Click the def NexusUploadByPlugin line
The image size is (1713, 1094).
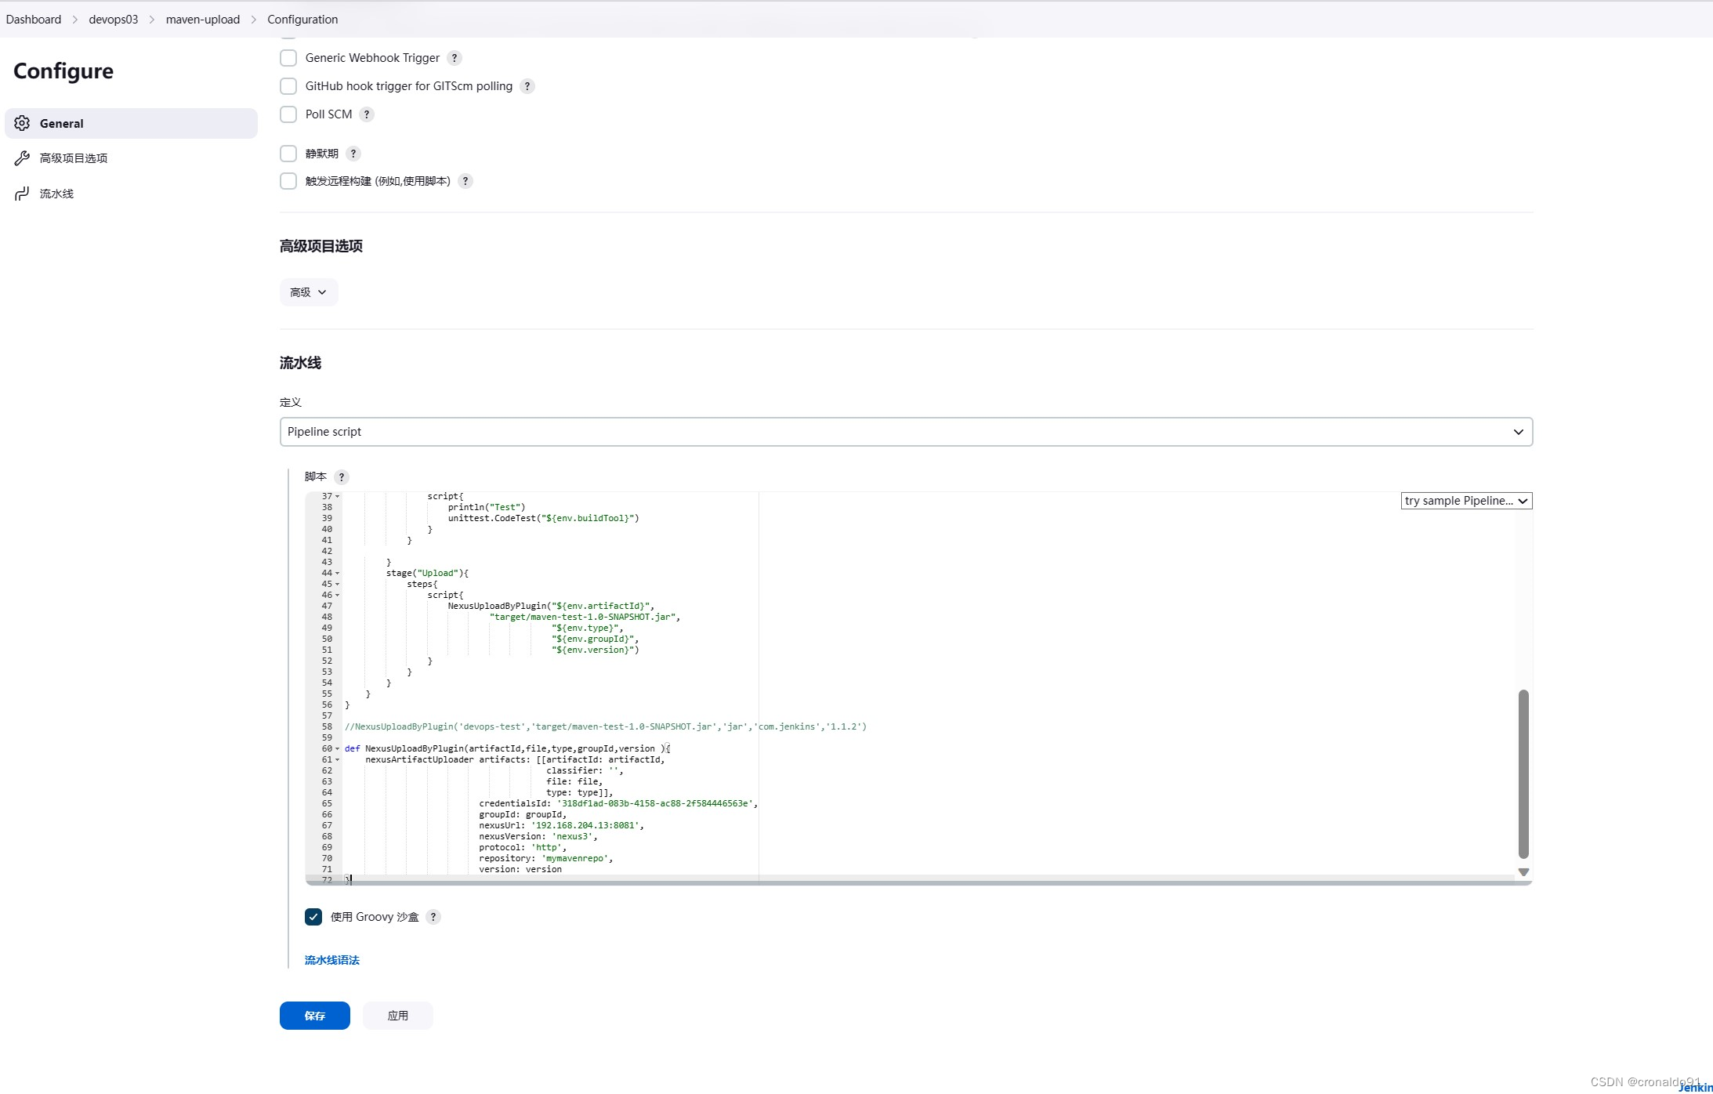[x=508, y=748]
